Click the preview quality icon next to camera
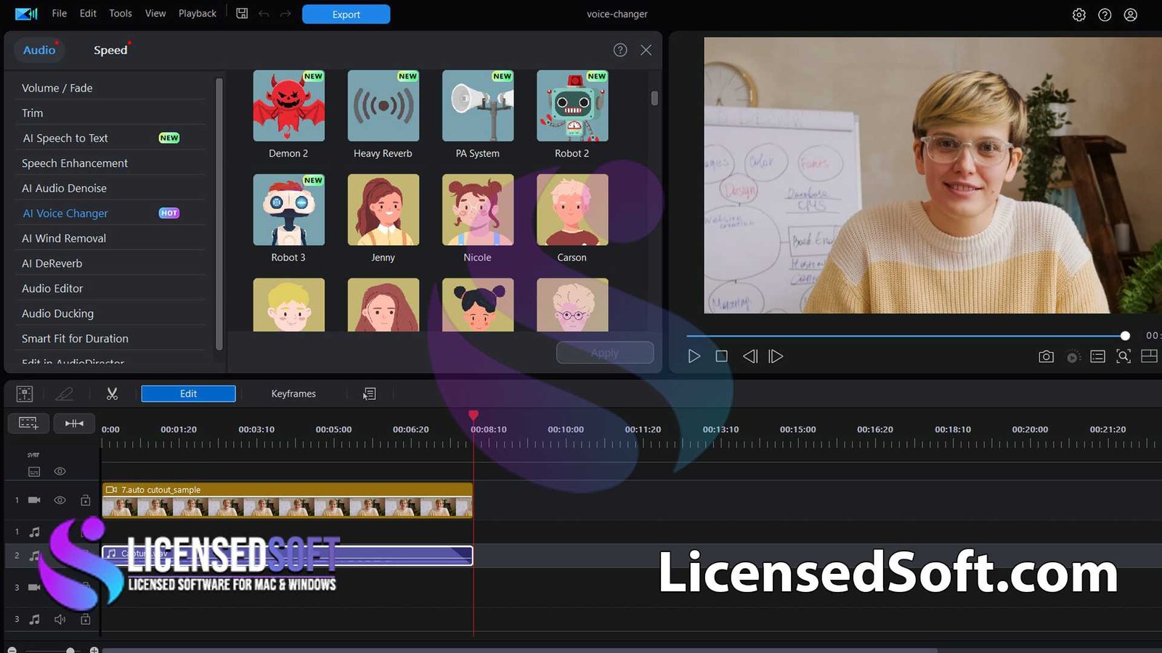Viewport: 1162px width, 653px height. click(x=1073, y=356)
